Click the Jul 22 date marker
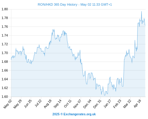148x119 pixels. 38,103
